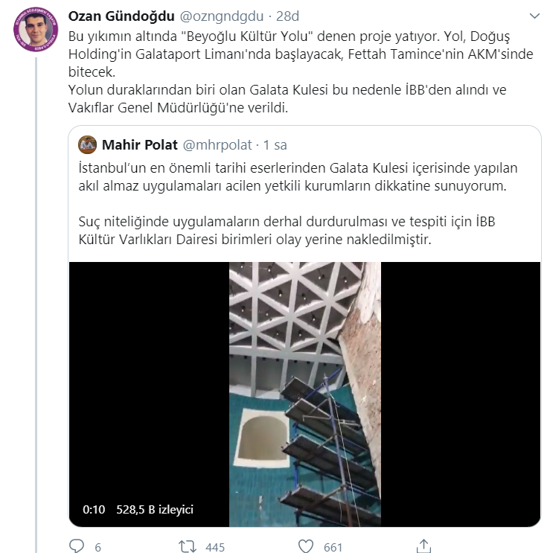This screenshot has width=550, height=553.
Task: View the 661 likes count
Action: tap(333, 547)
